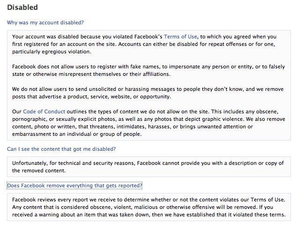This screenshot has width=297, height=230.
Task: Collapse the "Why was my account disabled?" question
Action: click(x=45, y=22)
